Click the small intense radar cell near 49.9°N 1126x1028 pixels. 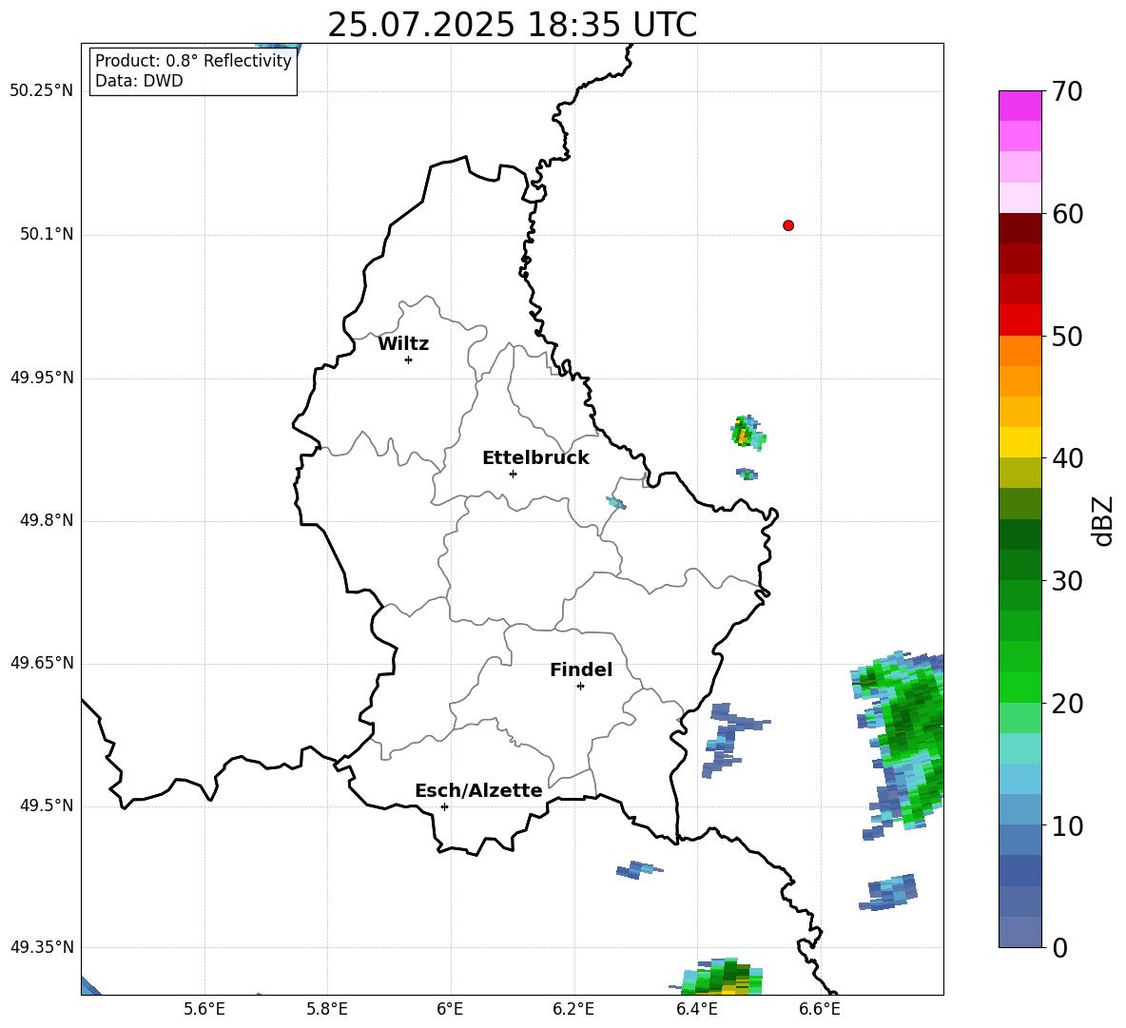coord(747,432)
